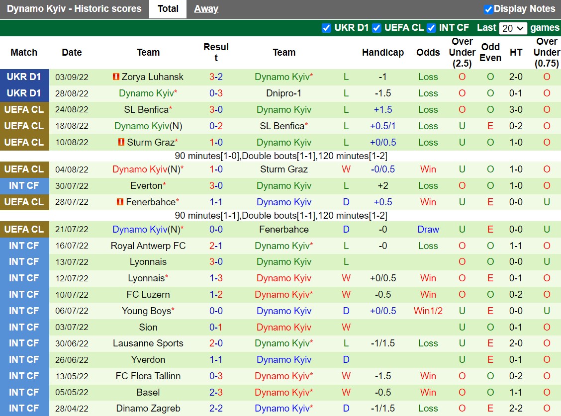Toggle the Display Notes checkbox
Screen dimensions: 561x416
tap(488, 9)
